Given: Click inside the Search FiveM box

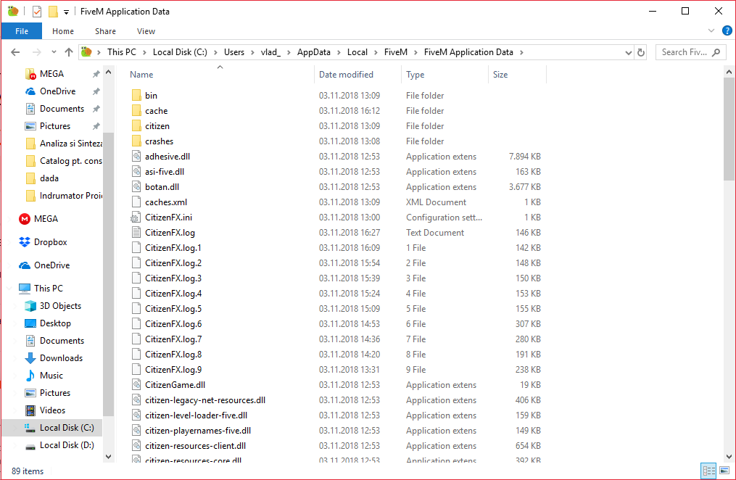Looking at the screenshot, I should [685, 52].
